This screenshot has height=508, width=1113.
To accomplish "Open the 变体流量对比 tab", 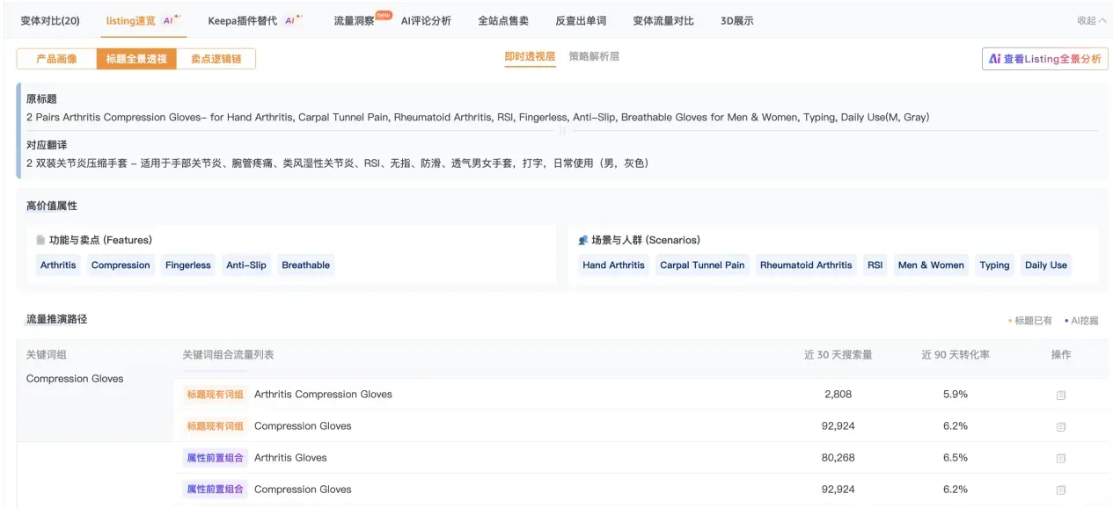I will [663, 20].
